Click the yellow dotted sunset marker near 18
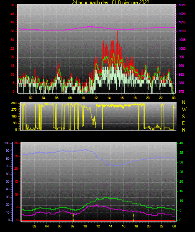195x232 pixels. [133, 217]
